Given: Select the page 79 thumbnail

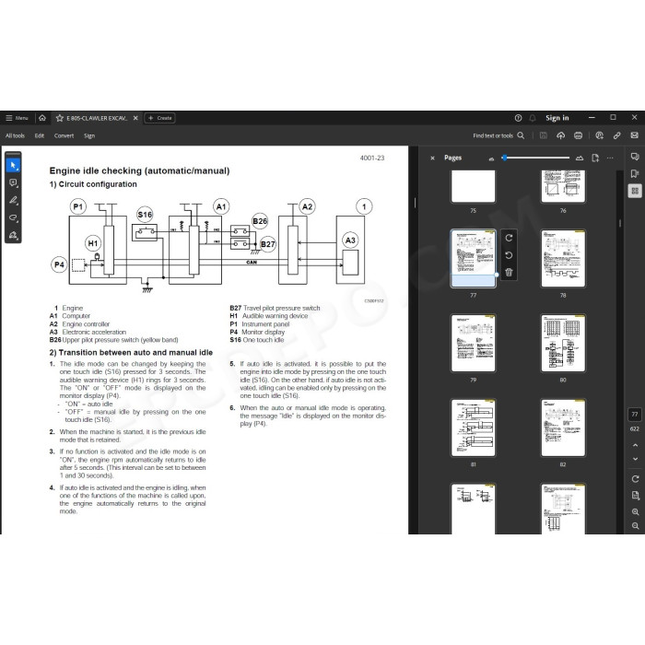Looking at the screenshot, I should pyautogui.click(x=473, y=343).
